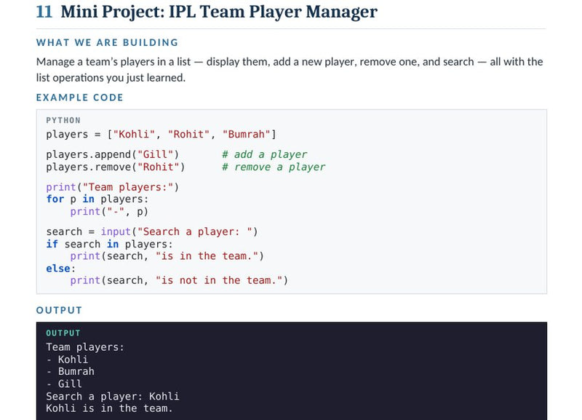
Task: Click the line print(search, "is not in the team.")
Action: coord(179,280)
